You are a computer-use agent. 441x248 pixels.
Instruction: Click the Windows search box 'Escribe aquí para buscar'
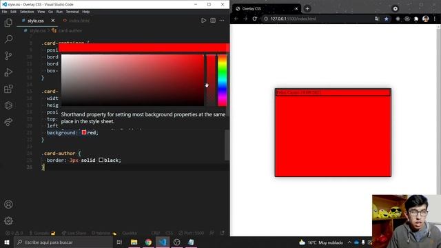coord(63,242)
